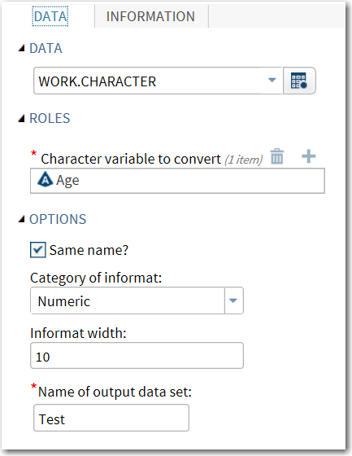Uncheck the Same name? checkbox
Viewport: 352px width, 456px height.
click(37, 250)
